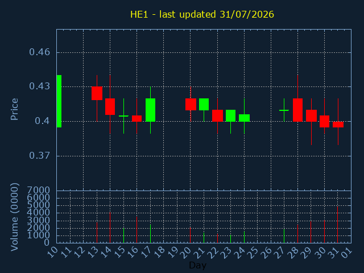Click the red candlestick body for day 22
This screenshot has height=273, width=364.
coord(217,115)
